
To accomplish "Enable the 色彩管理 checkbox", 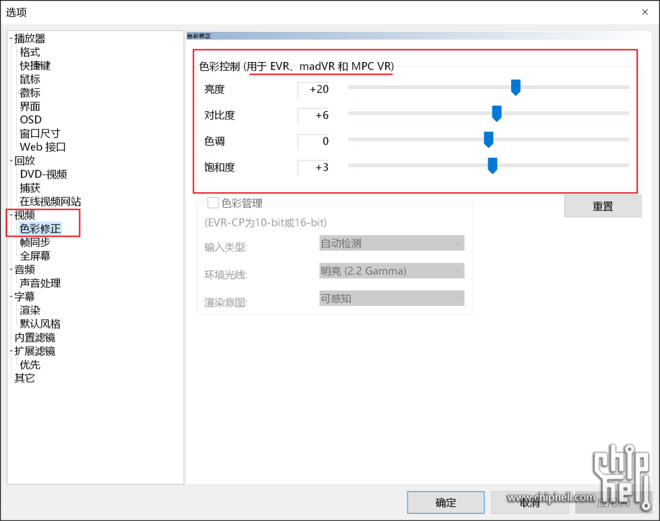I will [x=213, y=203].
